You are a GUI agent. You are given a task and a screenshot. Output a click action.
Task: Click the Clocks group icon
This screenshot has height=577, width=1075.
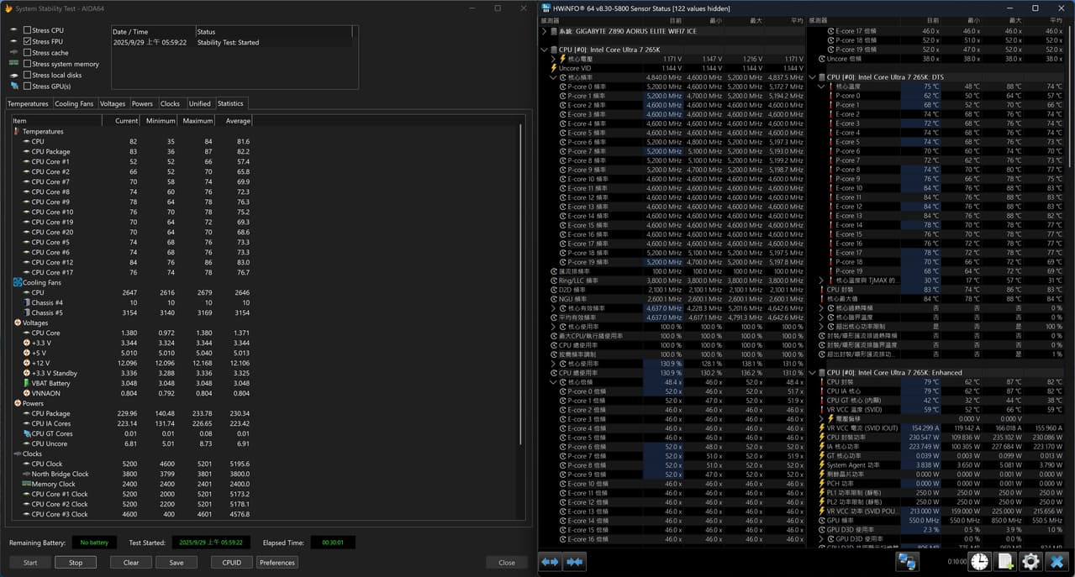(18, 454)
